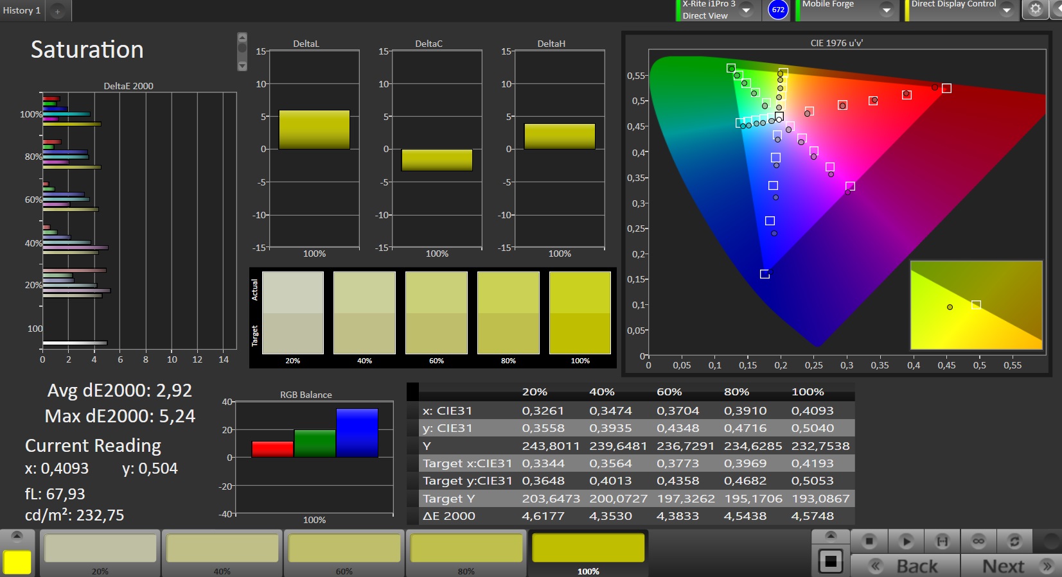Click the Y value 243,8011
Viewport: 1062px width, 577px height.
[551, 446]
